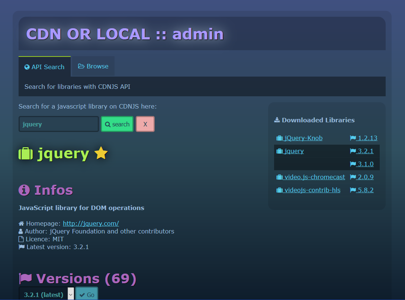Click the house icon next to Homepage
Image resolution: width=405 pixels, height=300 pixels.
[x=22, y=223]
